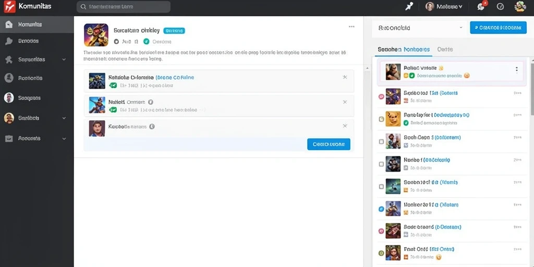Click the grey info icon in the third card
Viewport: 534px width, 267px height.
coord(152,126)
